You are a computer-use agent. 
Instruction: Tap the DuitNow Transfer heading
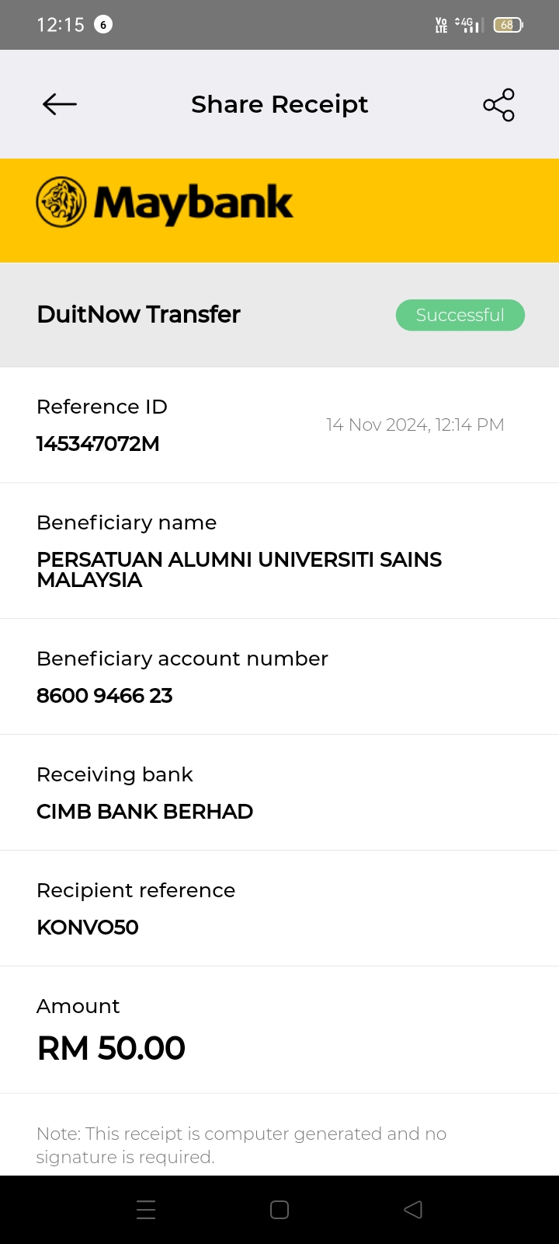(139, 314)
